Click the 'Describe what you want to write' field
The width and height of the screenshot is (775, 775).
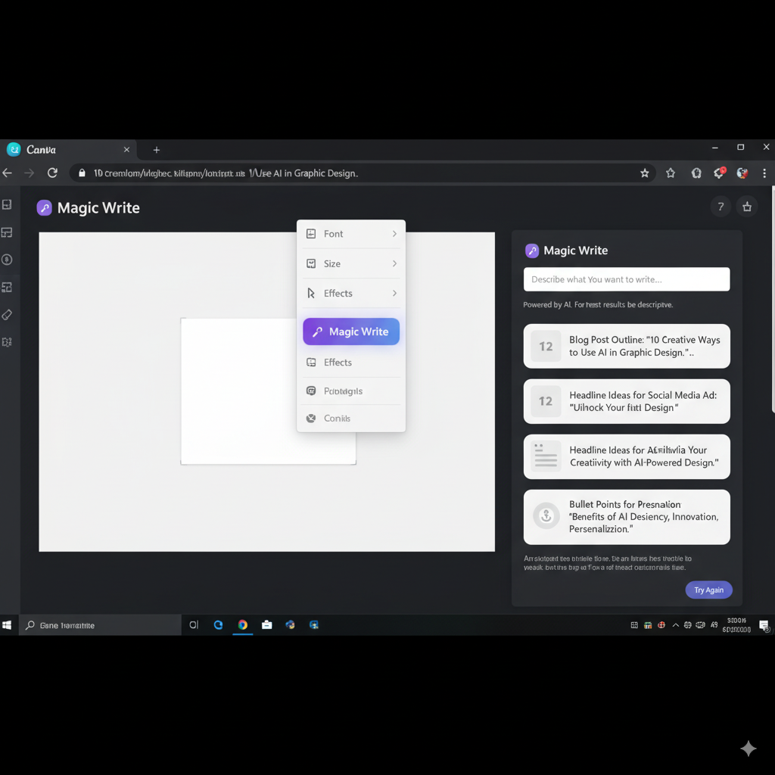pos(627,279)
